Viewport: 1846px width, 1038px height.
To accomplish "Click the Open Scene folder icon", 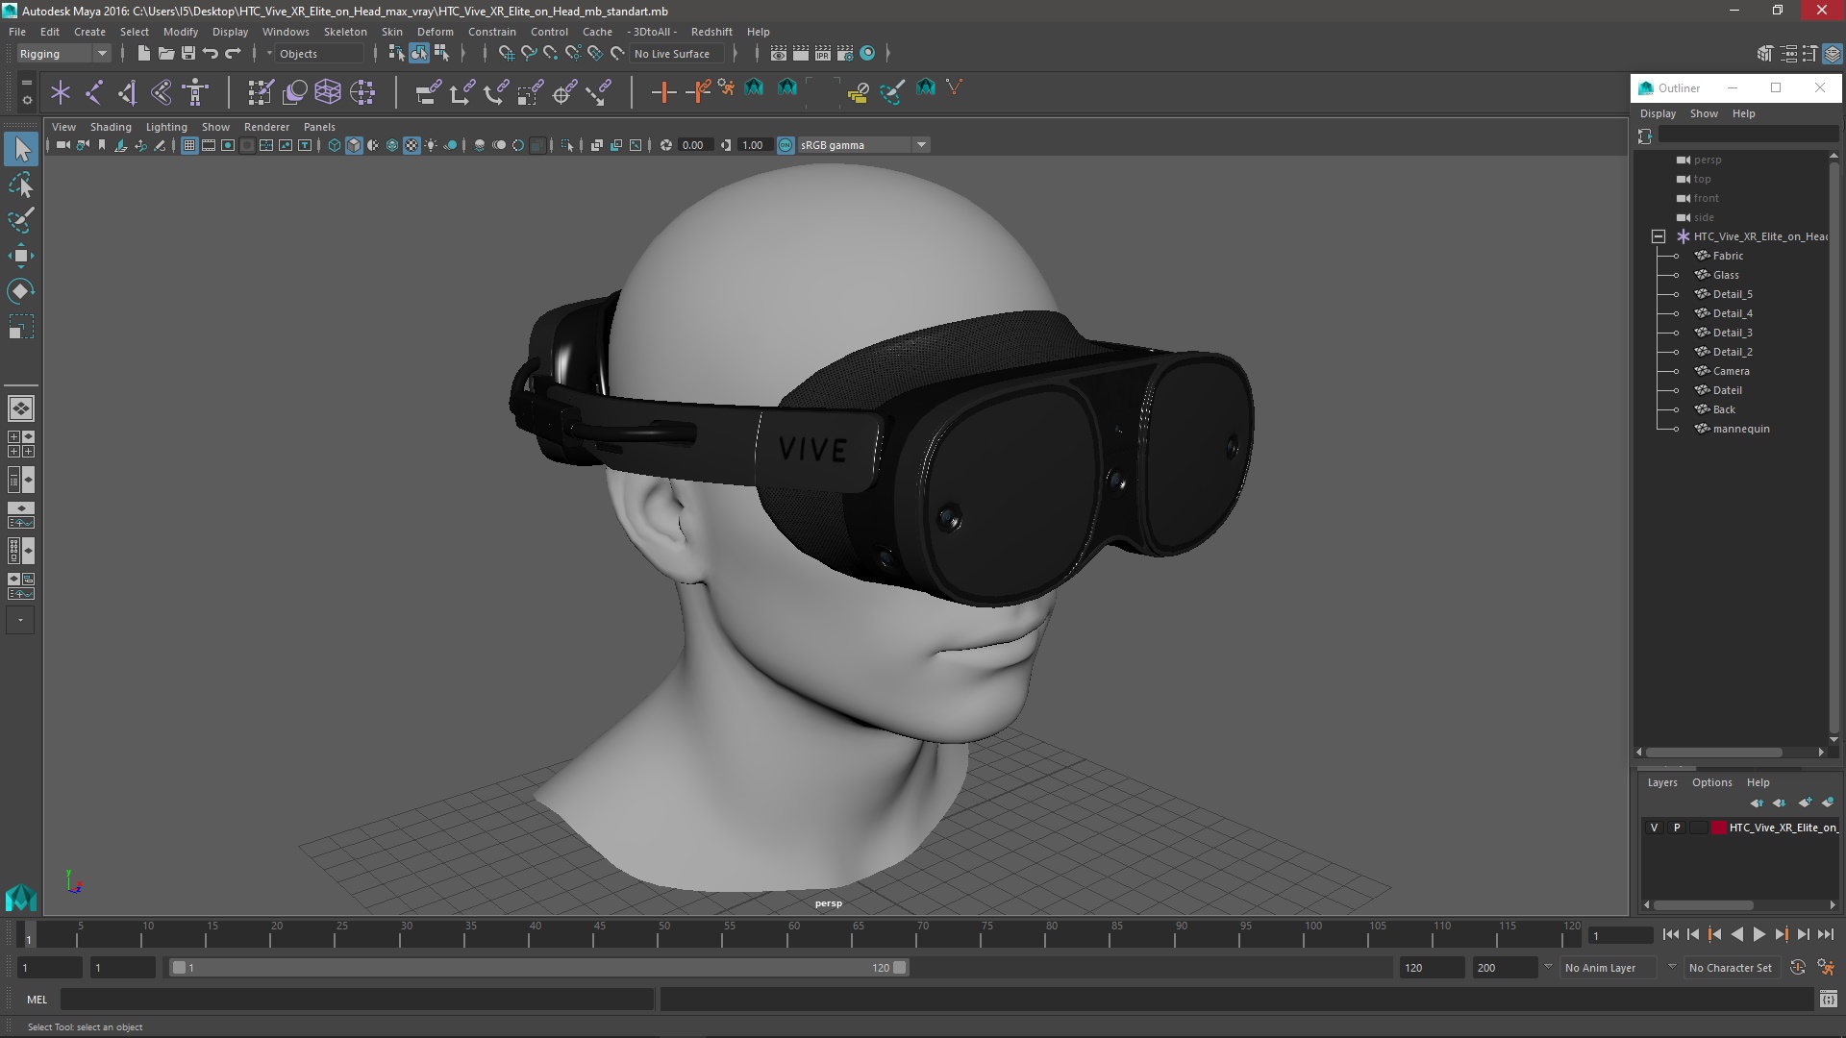I will point(165,54).
